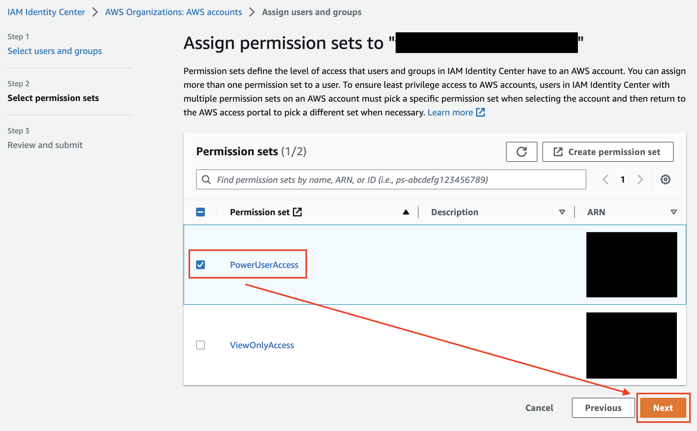The width and height of the screenshot is (697, 431).
Task: Open IAM Identity Center breadcrumb
Action: coord(46,12)
